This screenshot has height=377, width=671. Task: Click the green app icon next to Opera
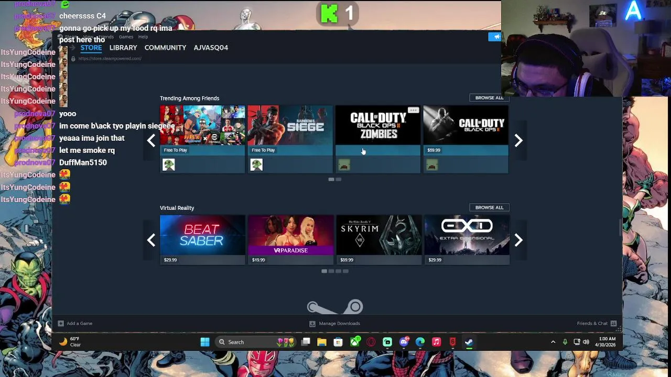(387, 342)
